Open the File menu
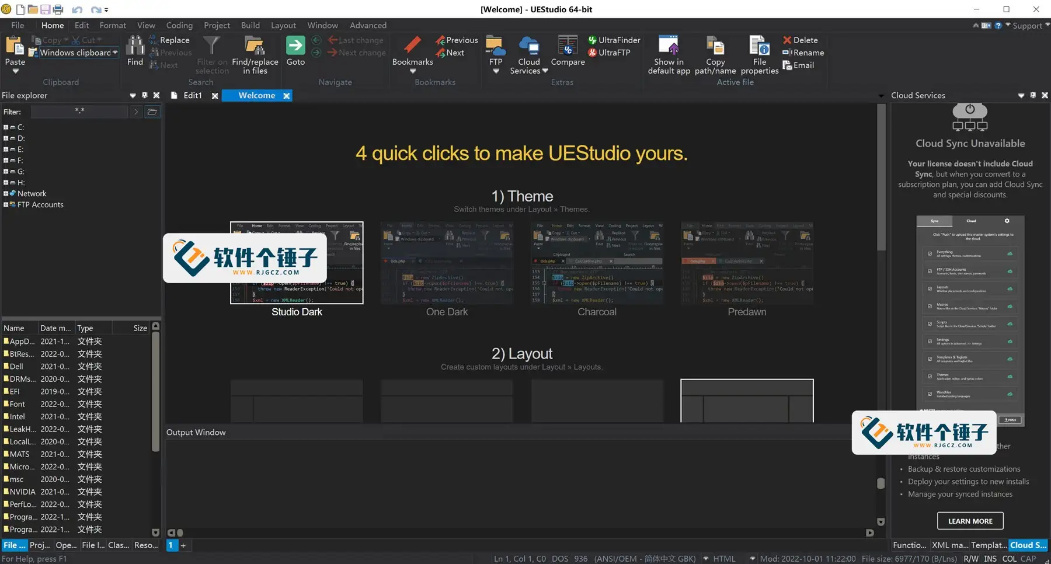Image resolution: width=1051 pixels, height=564 pixels. tap(18, 25)
